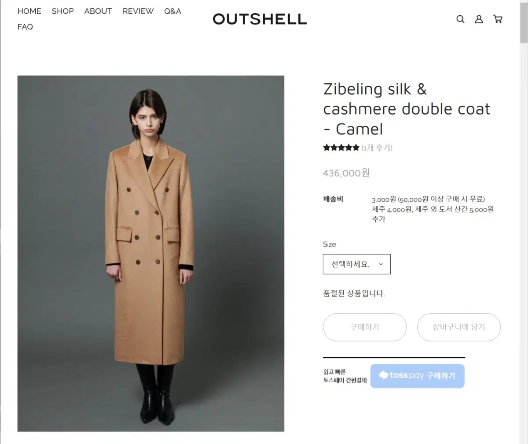Click the OUTSHELL brand logo
Viewport: 528px width, 444px height.
260,19
